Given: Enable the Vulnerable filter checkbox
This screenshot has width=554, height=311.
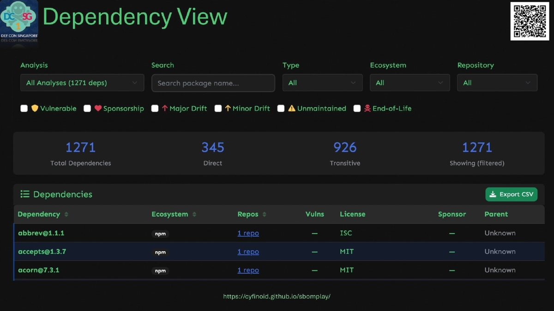Looking at the screenshot, I should pos(24,109).
